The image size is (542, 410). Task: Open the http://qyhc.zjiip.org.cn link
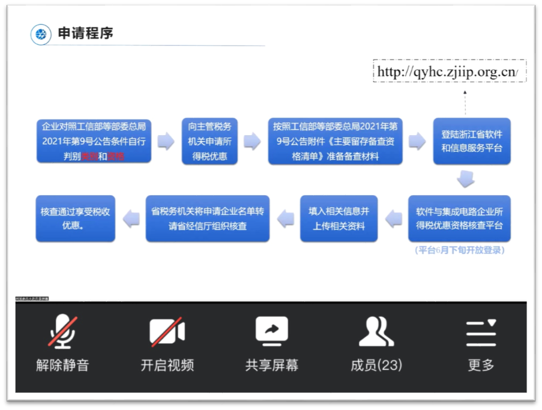(x=448, y=71)
